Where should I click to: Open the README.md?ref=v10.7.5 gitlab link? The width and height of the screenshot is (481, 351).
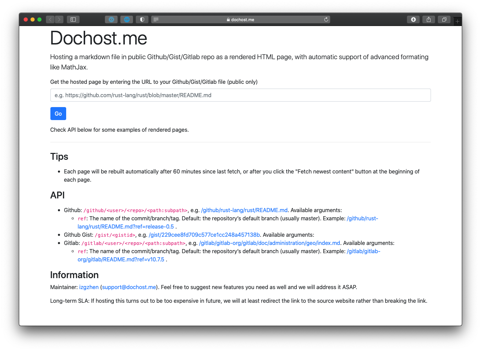point(121,259)
